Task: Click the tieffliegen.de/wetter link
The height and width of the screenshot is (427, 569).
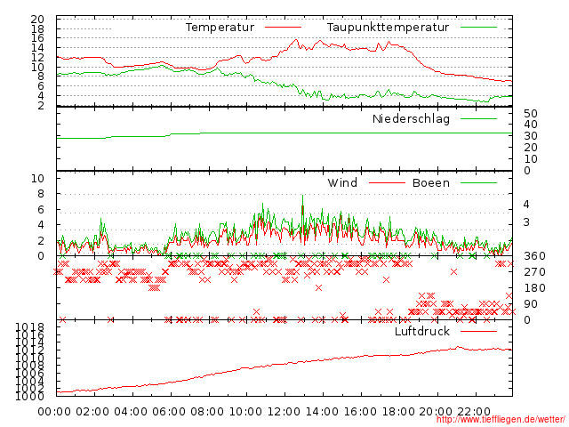Action: [x=501, y=419]
